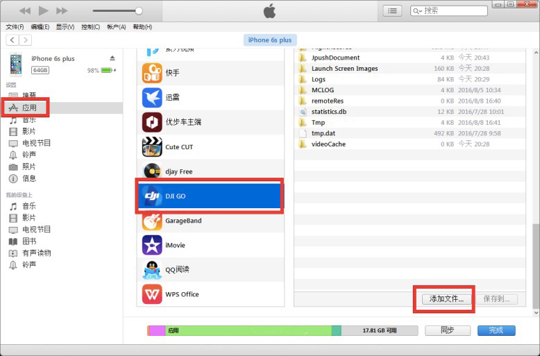
Task: Click the play button
Action: [44, 10]
